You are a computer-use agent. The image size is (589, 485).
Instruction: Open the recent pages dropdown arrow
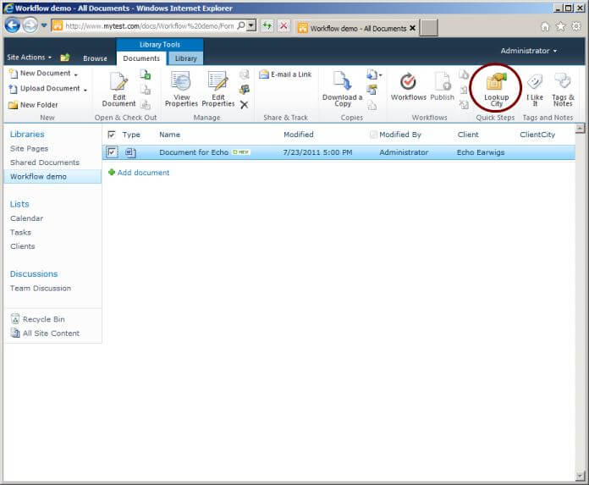pos(44,25)
